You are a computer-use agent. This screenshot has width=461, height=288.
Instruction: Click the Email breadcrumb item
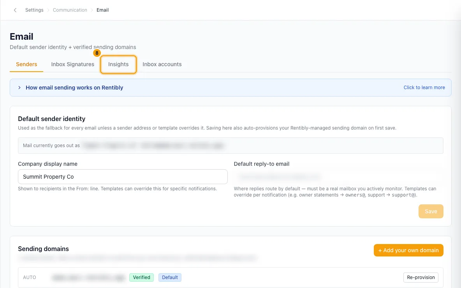tap(103, 10)
